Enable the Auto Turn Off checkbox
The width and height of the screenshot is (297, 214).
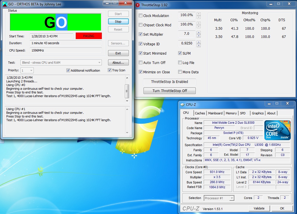click(140, 62)
